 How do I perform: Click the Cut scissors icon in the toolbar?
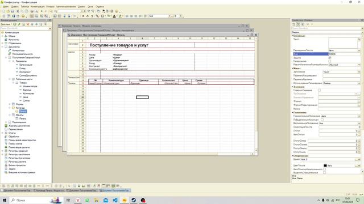coord(18,11)
